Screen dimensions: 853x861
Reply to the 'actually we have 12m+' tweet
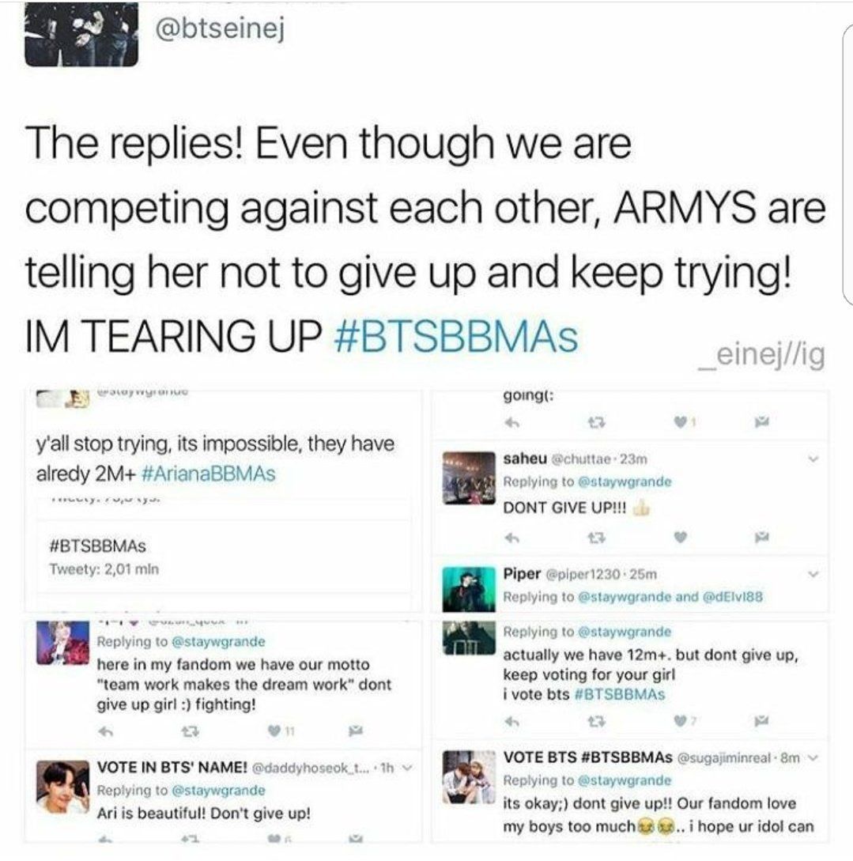point(511,721)
